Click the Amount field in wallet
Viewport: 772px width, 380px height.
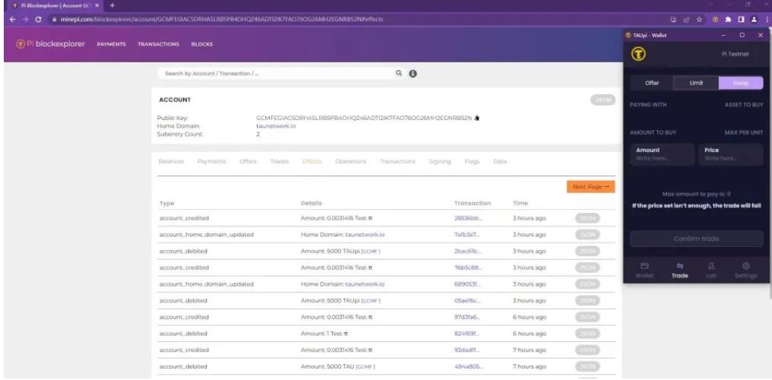tap(663, 154)
